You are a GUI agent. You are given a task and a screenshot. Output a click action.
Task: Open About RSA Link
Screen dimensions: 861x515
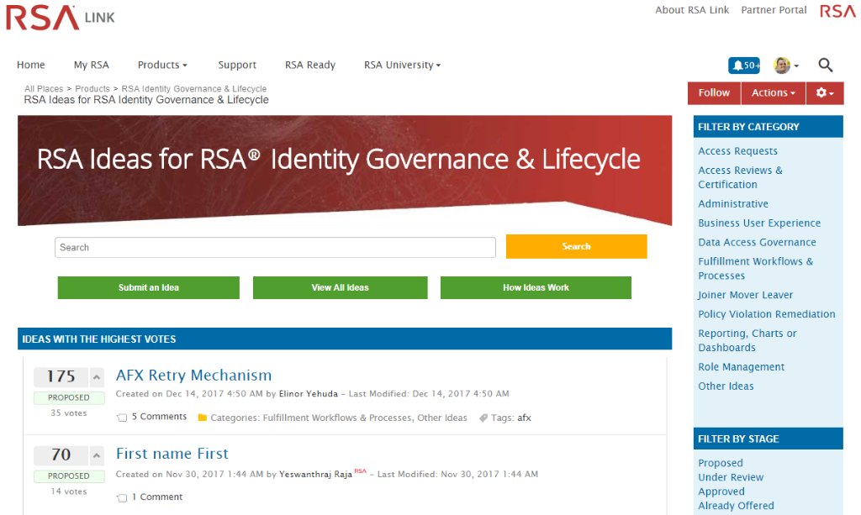(x=692, y=10)
